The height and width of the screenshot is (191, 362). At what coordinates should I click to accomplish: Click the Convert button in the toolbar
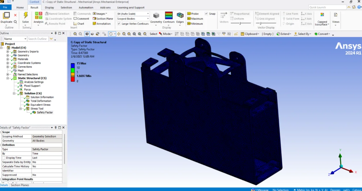(x=322, y=34)
